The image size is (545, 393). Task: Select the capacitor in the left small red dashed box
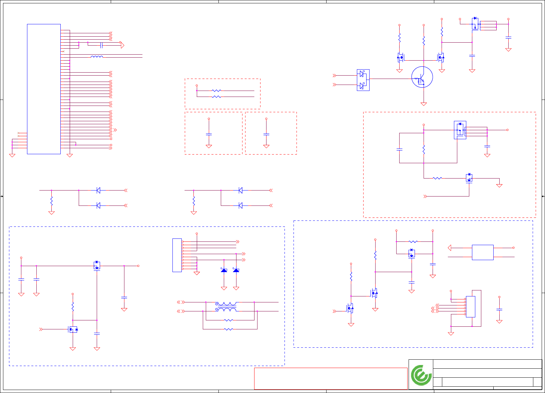pos(209,134)
